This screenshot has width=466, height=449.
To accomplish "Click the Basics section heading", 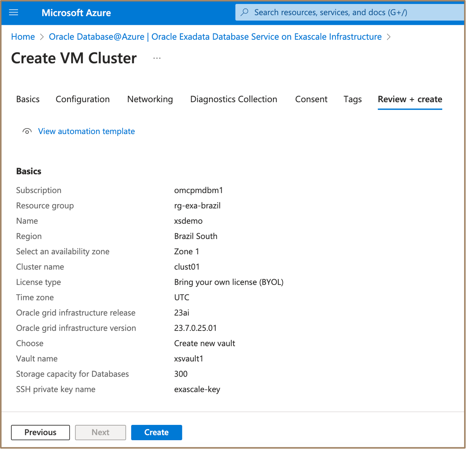I will pos(29,171).
